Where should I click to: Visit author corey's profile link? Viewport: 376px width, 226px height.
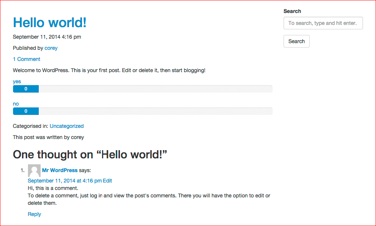point(51,48)
